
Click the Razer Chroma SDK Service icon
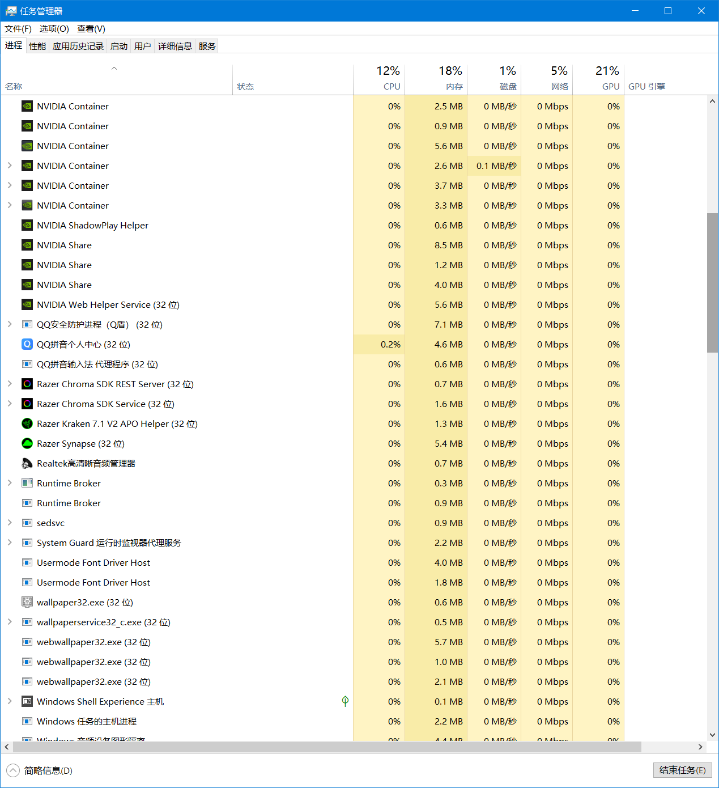[x=27, y=404]
